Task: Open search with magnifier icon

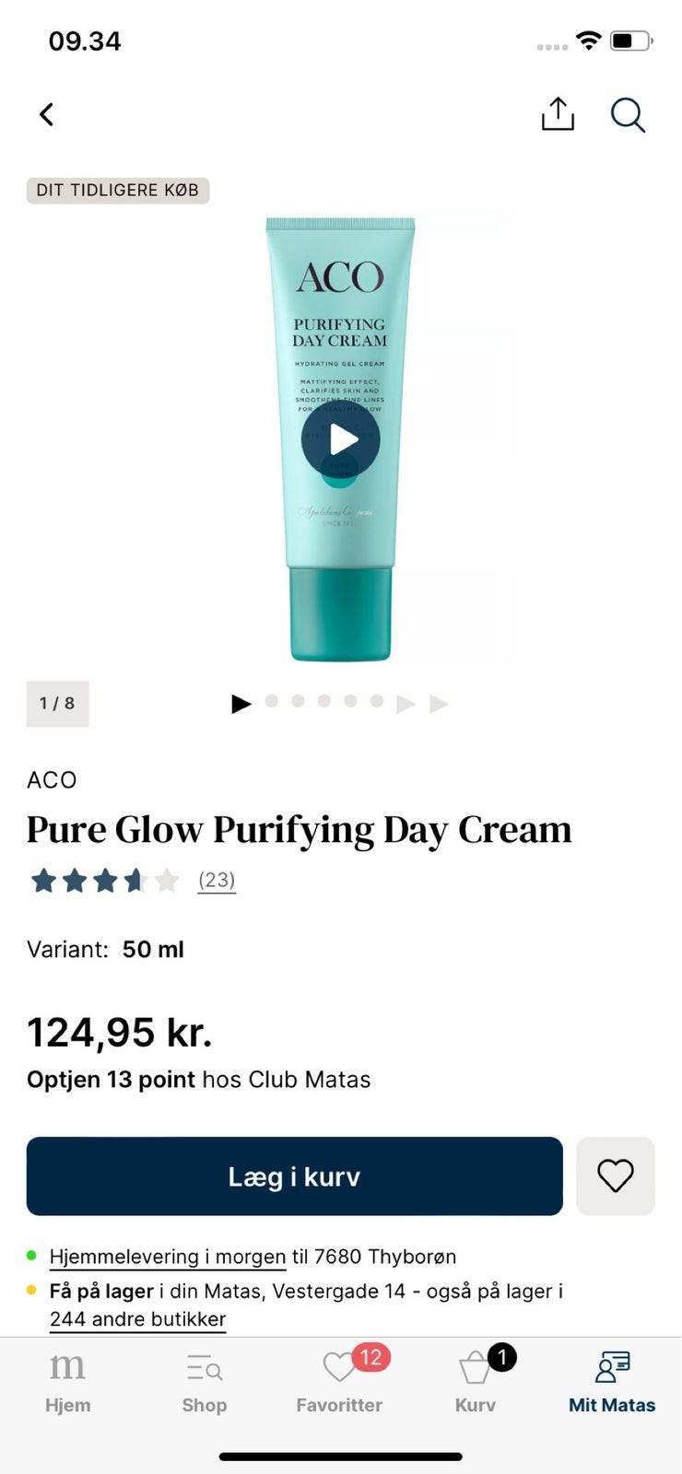Action: coord(628,115)
